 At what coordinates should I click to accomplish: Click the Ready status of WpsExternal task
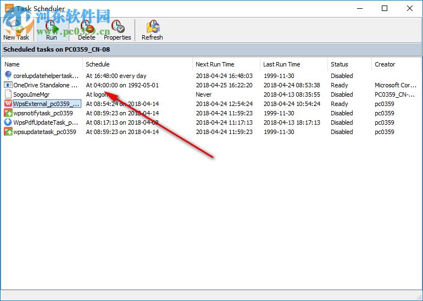pos(339,104)
